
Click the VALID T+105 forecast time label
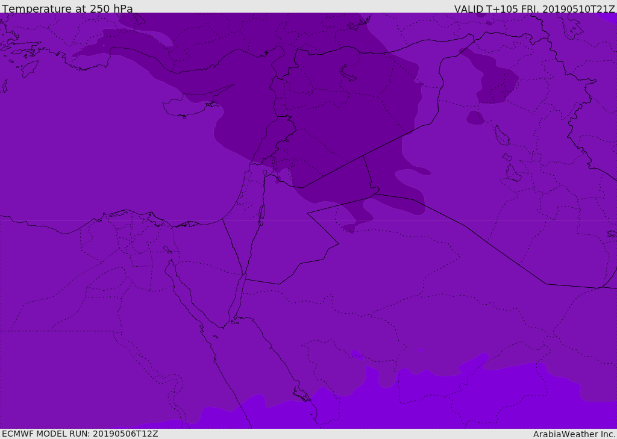(534, 9)
